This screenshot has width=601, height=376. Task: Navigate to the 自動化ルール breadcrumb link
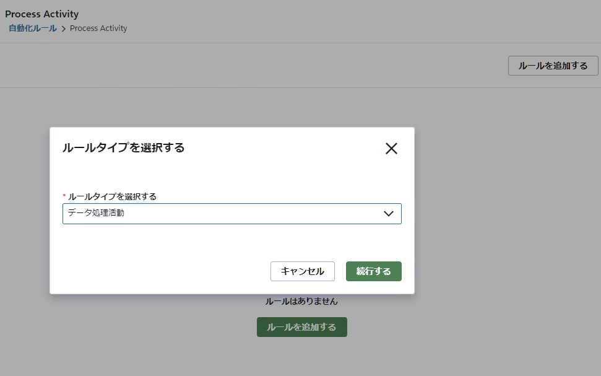(33, 28)
